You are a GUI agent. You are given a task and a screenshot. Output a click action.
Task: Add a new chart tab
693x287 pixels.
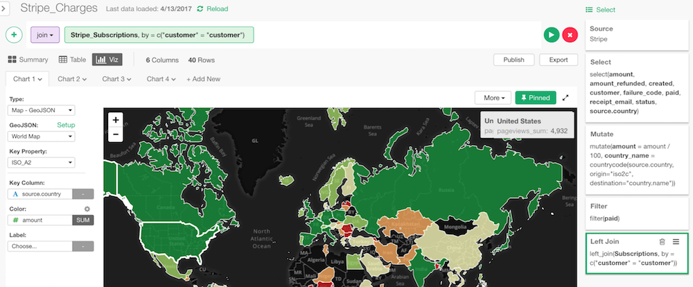pos(203,79)
